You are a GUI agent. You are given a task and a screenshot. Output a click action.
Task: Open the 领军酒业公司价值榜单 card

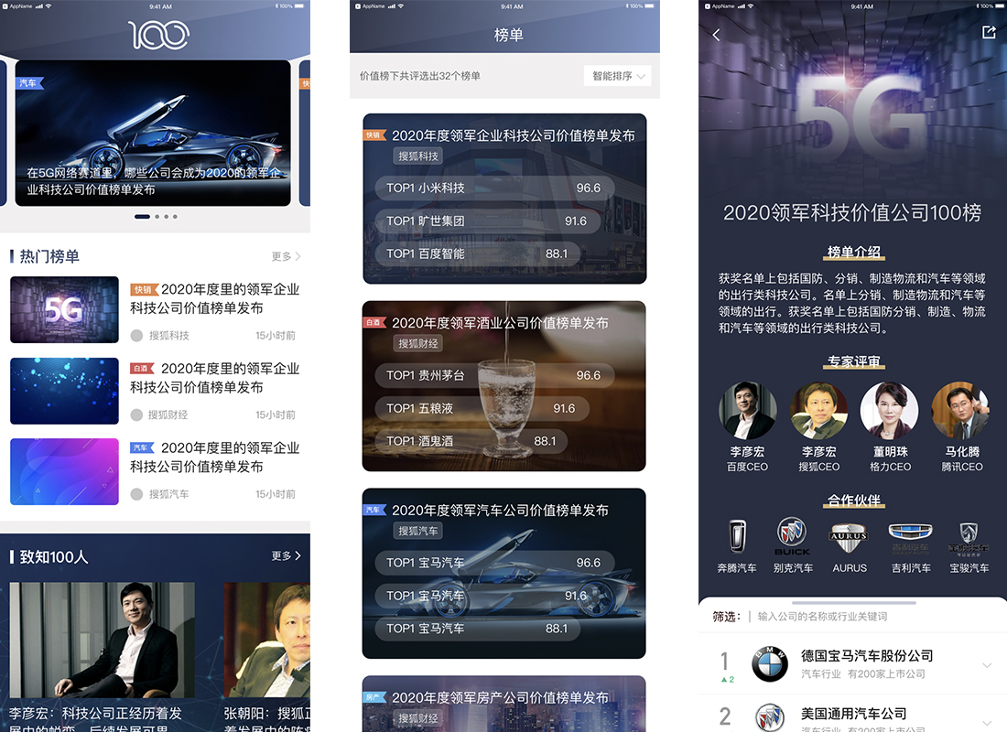(504, 386)
